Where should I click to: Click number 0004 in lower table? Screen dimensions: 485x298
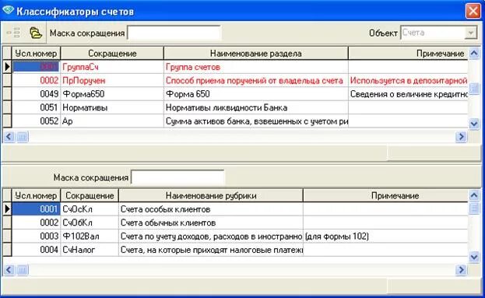click(36, 250)
